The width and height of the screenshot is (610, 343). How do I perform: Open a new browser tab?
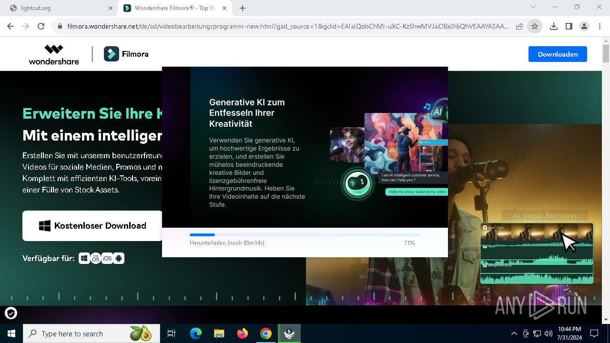(x=243, y=8)
